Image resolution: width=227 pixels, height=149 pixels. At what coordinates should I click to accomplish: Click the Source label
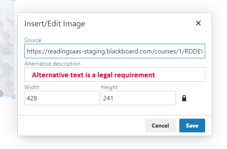point(33,40)
